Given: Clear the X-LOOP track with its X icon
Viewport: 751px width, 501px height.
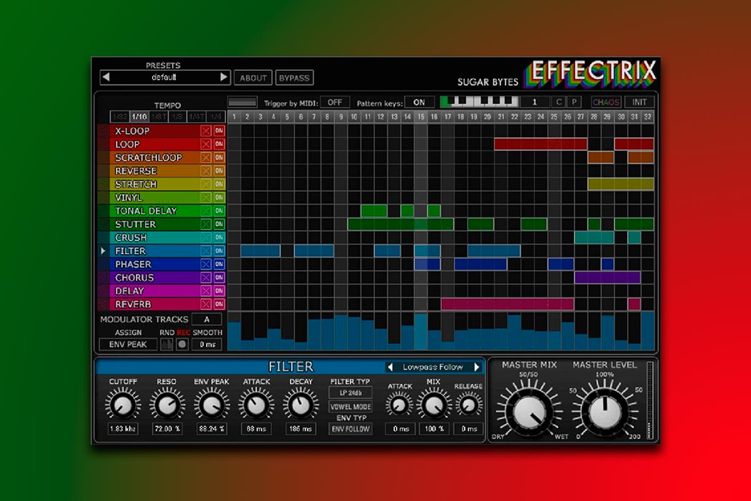Looking at the screenshot, I should coord(206,131).
